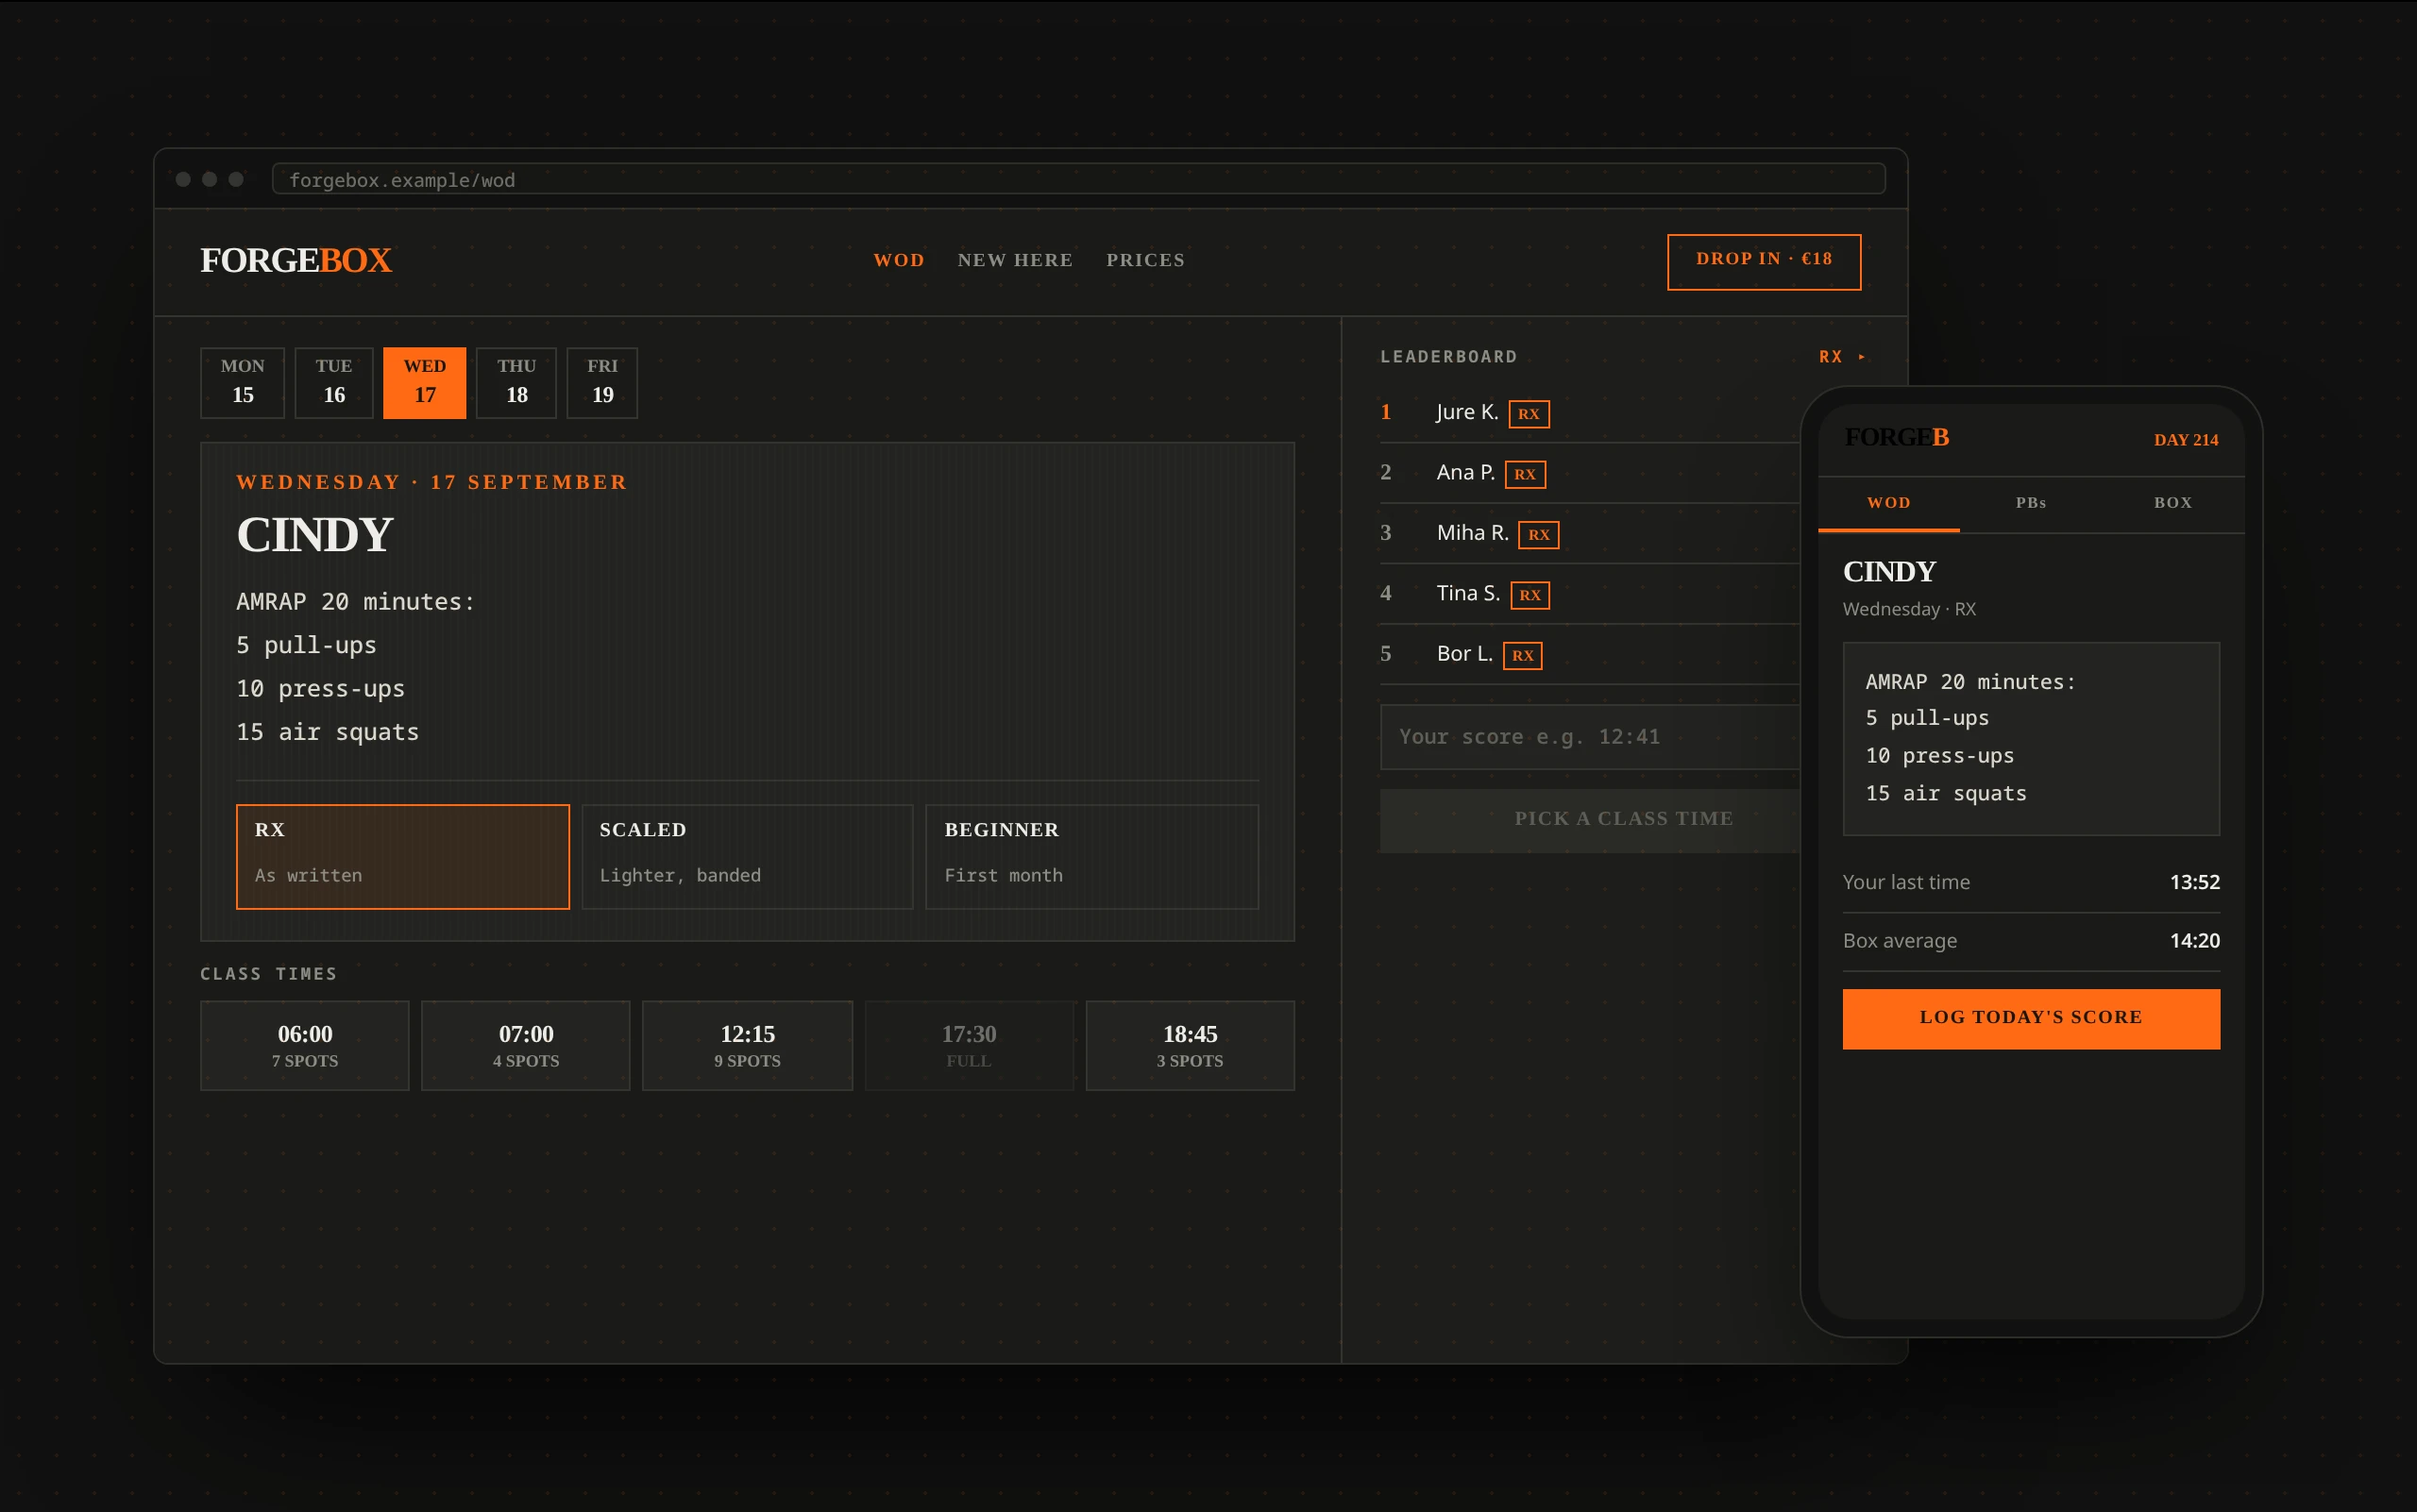Choose the BEGINNER First month option
Image resolution: width=2417 pixels, height=1512 pixels.
tap(1091, 856)
